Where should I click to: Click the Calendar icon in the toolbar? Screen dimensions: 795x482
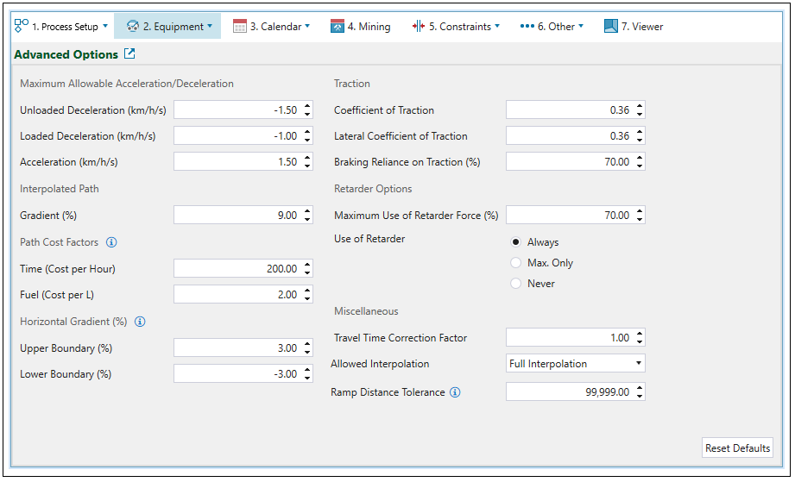click(240, 27)
